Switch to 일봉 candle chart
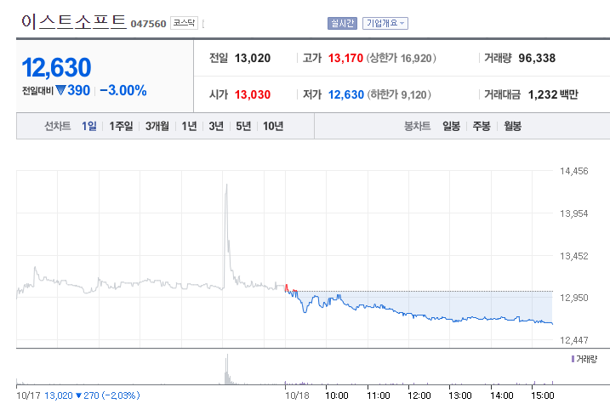The height and width of the screenshot is (415, 610). point(451,126)
